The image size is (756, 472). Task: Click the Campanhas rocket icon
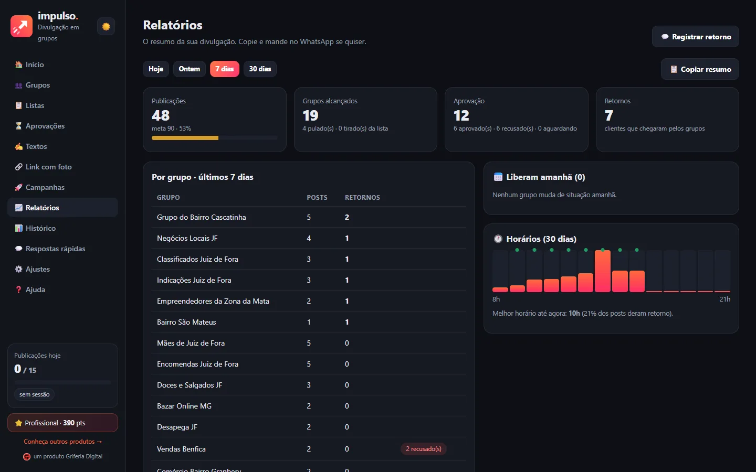coord(19,187)
